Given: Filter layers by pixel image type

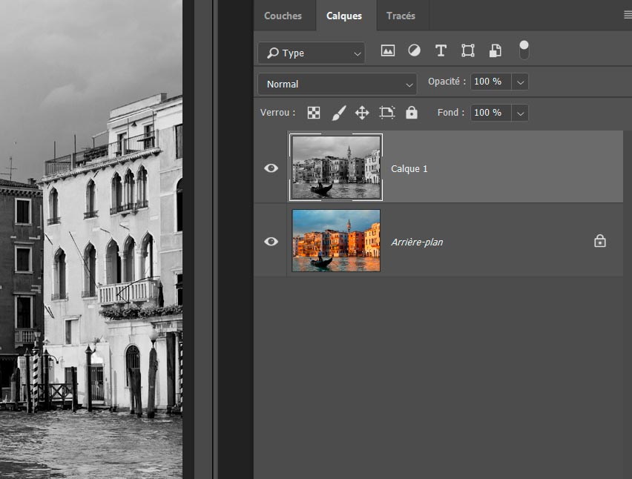Looking at the screenshot, I should pyautogui.click(x=387, y=51).
